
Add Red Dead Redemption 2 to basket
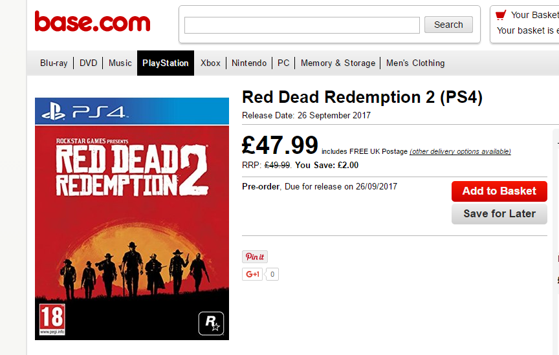pyautogui.click(x=499, y=191)
